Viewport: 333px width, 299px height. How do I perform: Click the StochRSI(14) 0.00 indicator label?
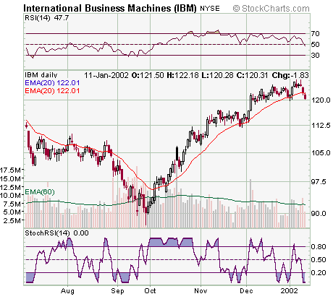coord(56,233)
